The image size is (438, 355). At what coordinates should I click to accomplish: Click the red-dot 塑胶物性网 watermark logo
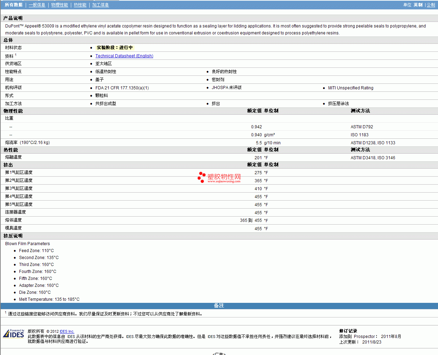click(x=219, y=177)
